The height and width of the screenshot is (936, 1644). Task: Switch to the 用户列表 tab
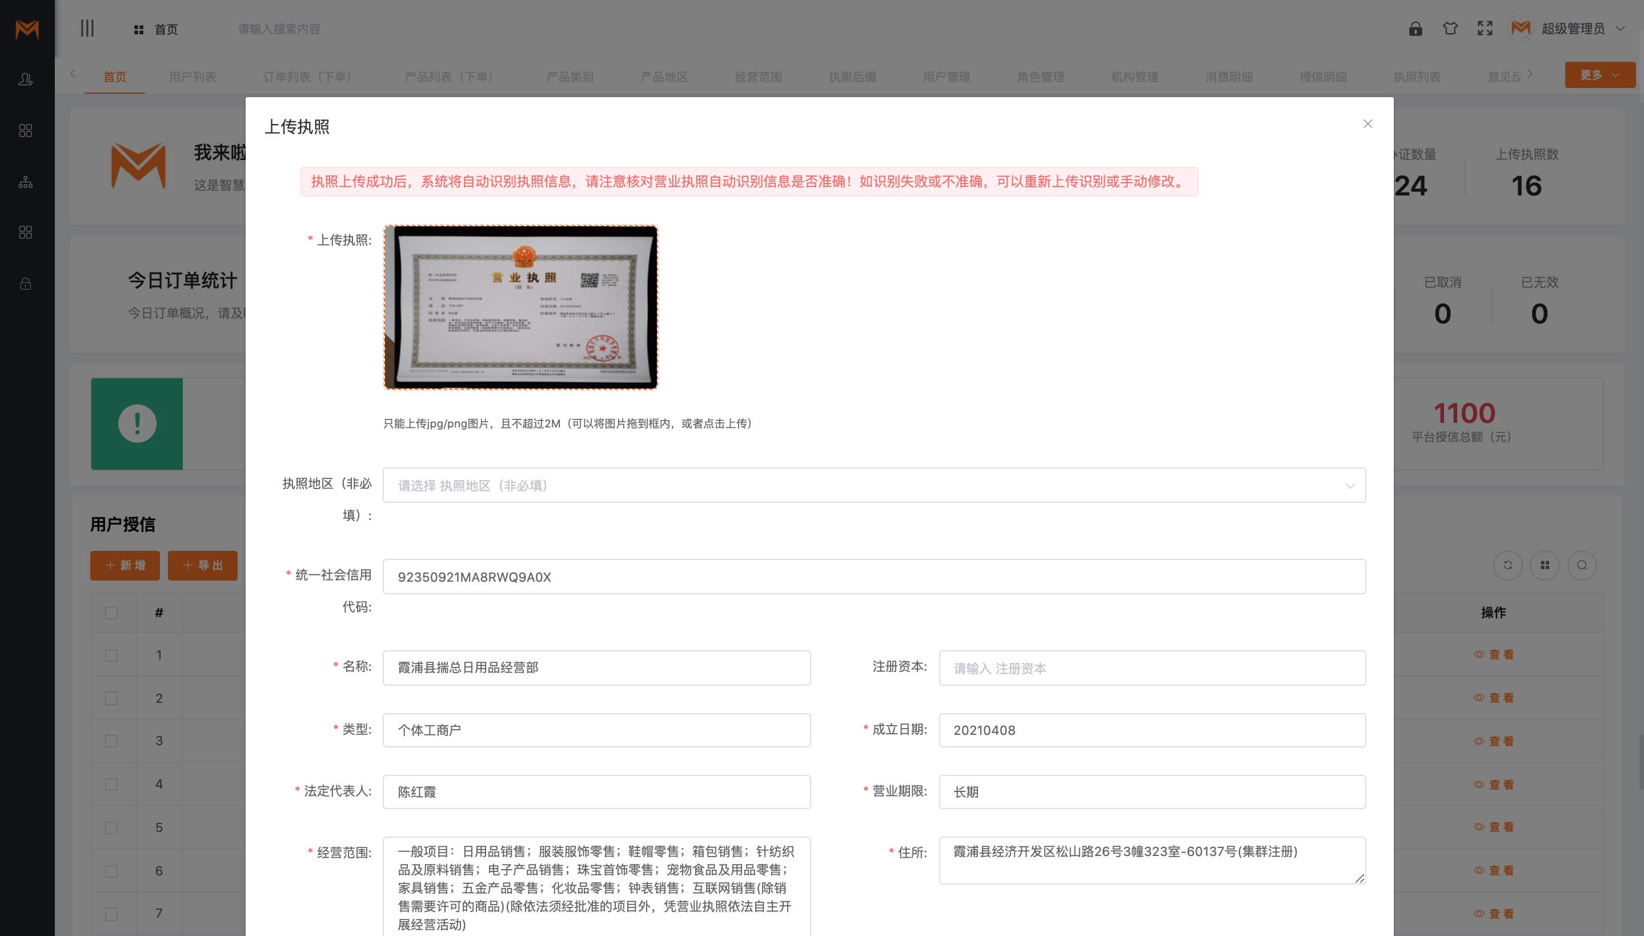(x=192, y=77)
